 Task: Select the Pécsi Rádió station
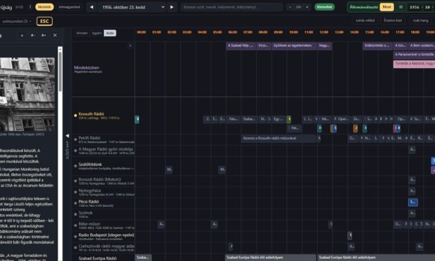pyautogui.click(x=89, y=201)
